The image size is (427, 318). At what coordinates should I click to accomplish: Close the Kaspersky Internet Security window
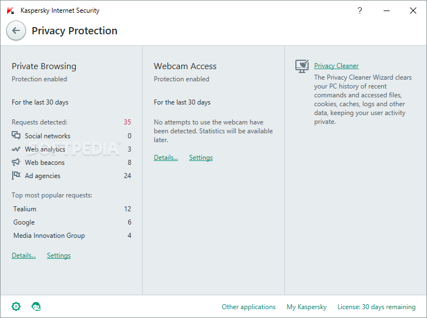(413, 11)
